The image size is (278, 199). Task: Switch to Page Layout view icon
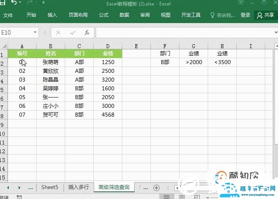pyautogui.click(x=182, y=197)
